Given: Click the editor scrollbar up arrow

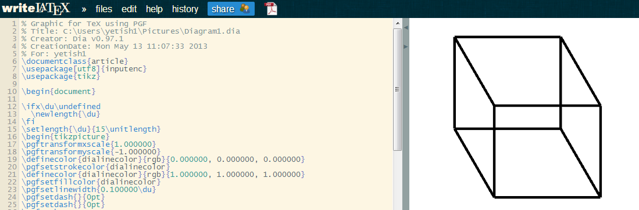Looking at the screenshot, I should tap(397, 24).
